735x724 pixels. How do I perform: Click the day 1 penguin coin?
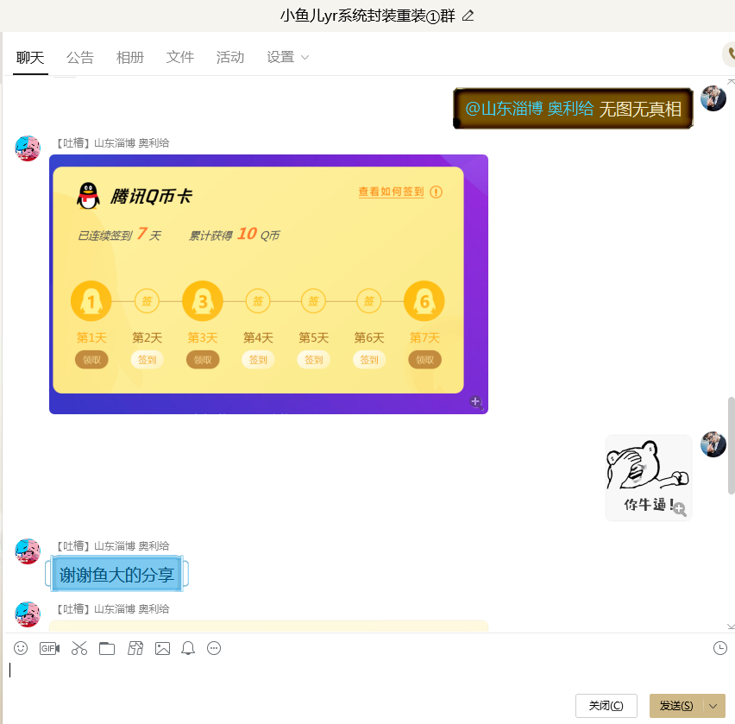point(91,301)
